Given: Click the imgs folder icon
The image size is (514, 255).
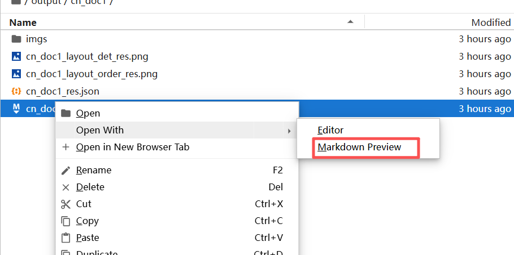Looking at the screenshot, I should coord(16,39).
